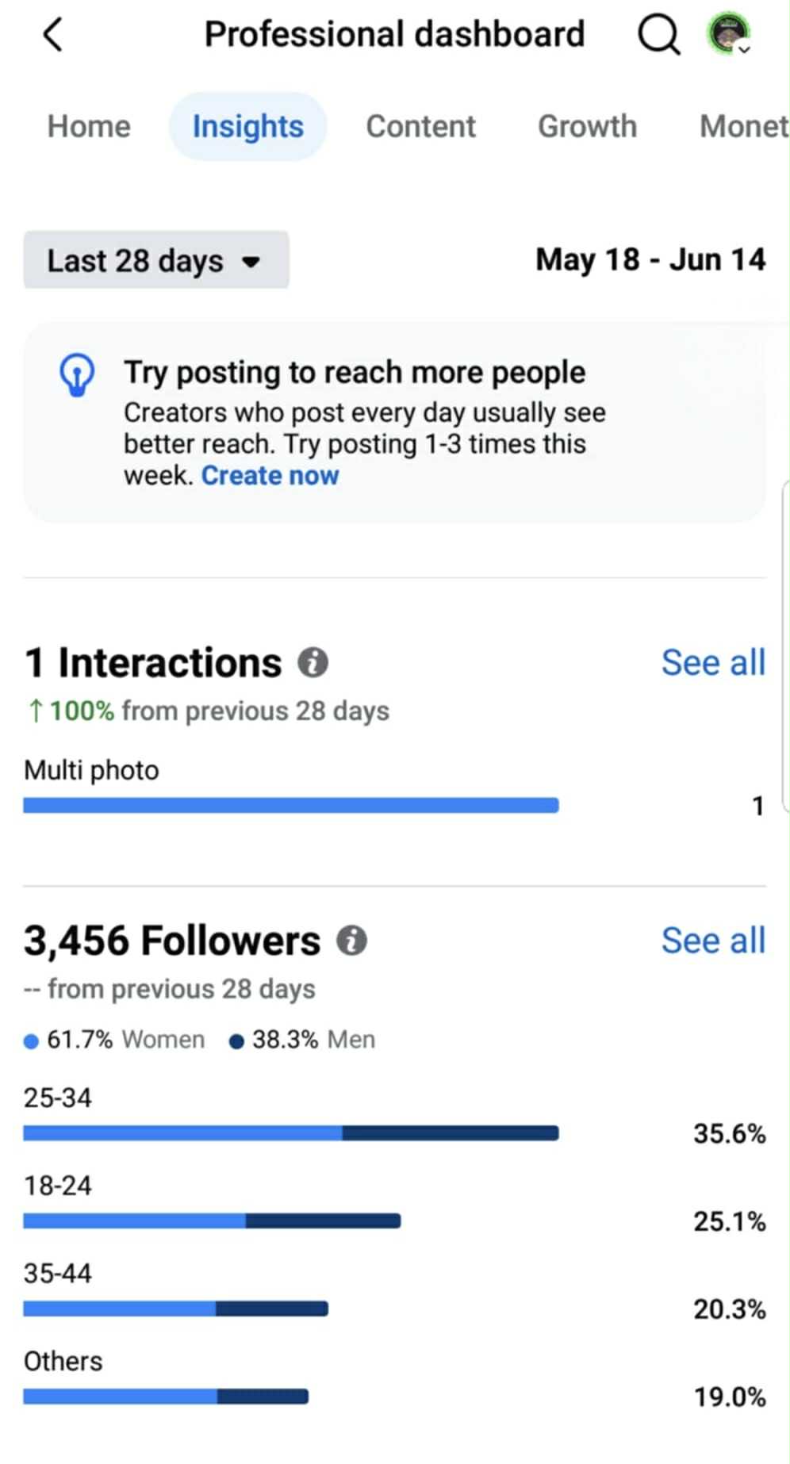See all Interactions

tap(713, 662)
